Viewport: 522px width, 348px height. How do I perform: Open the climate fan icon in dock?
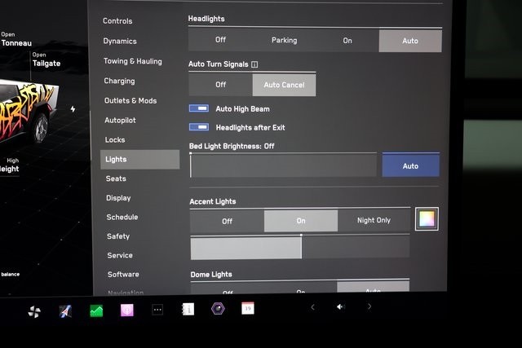click(34, 312)
